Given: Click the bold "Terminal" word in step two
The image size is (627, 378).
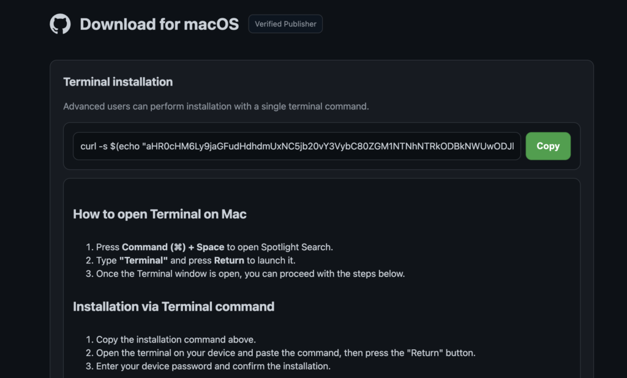Looking at the screenshot, I should point(143,261).
